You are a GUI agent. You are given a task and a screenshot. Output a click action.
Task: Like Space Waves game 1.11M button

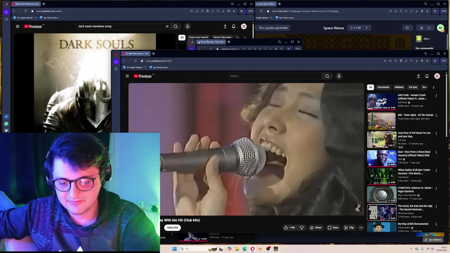(x=355, y=28)
